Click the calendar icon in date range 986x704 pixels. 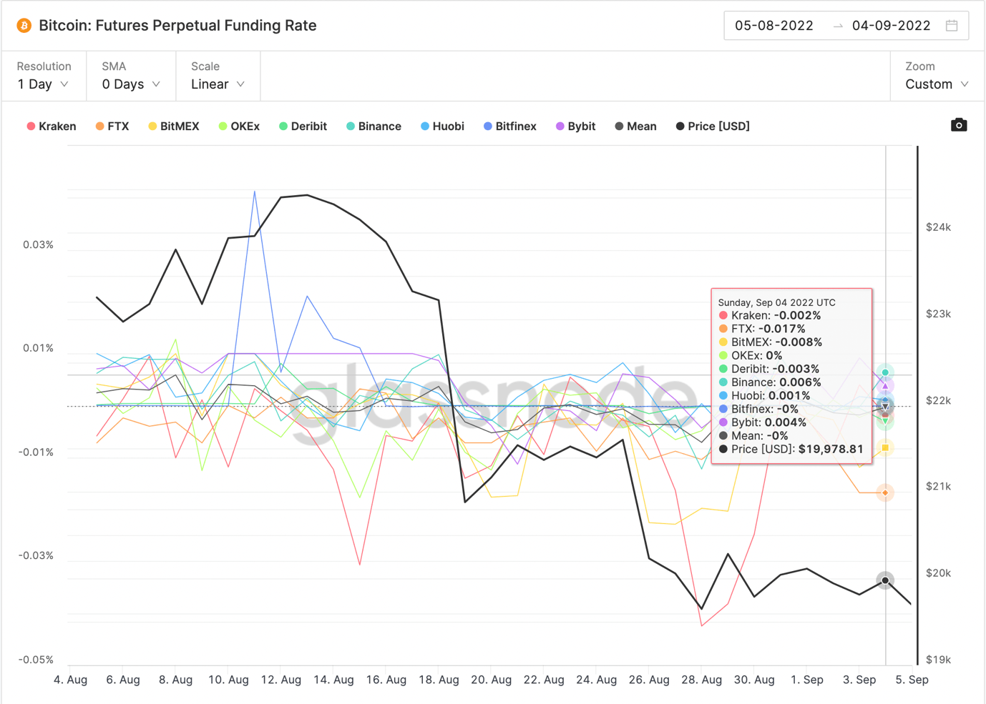[x=952, y=26]
